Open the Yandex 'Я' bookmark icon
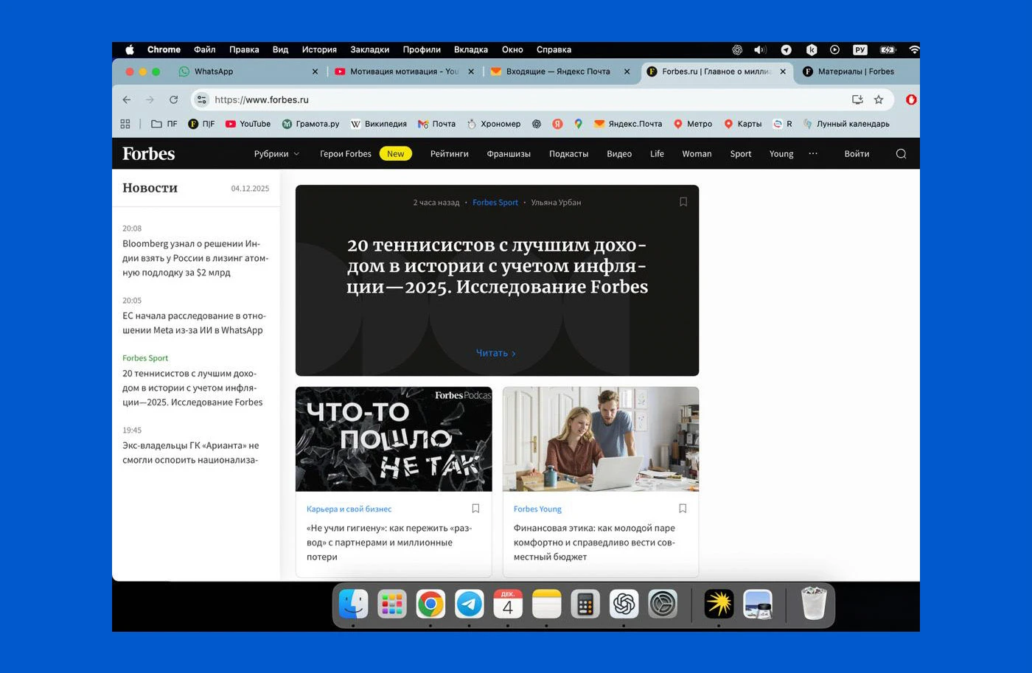The image size is (1032, 673). pos(557,124)
